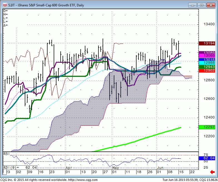Click the 12200 price axis label
Image resolution: width=218 pixels, height=182 pixels.
click(x=209, y=136)
